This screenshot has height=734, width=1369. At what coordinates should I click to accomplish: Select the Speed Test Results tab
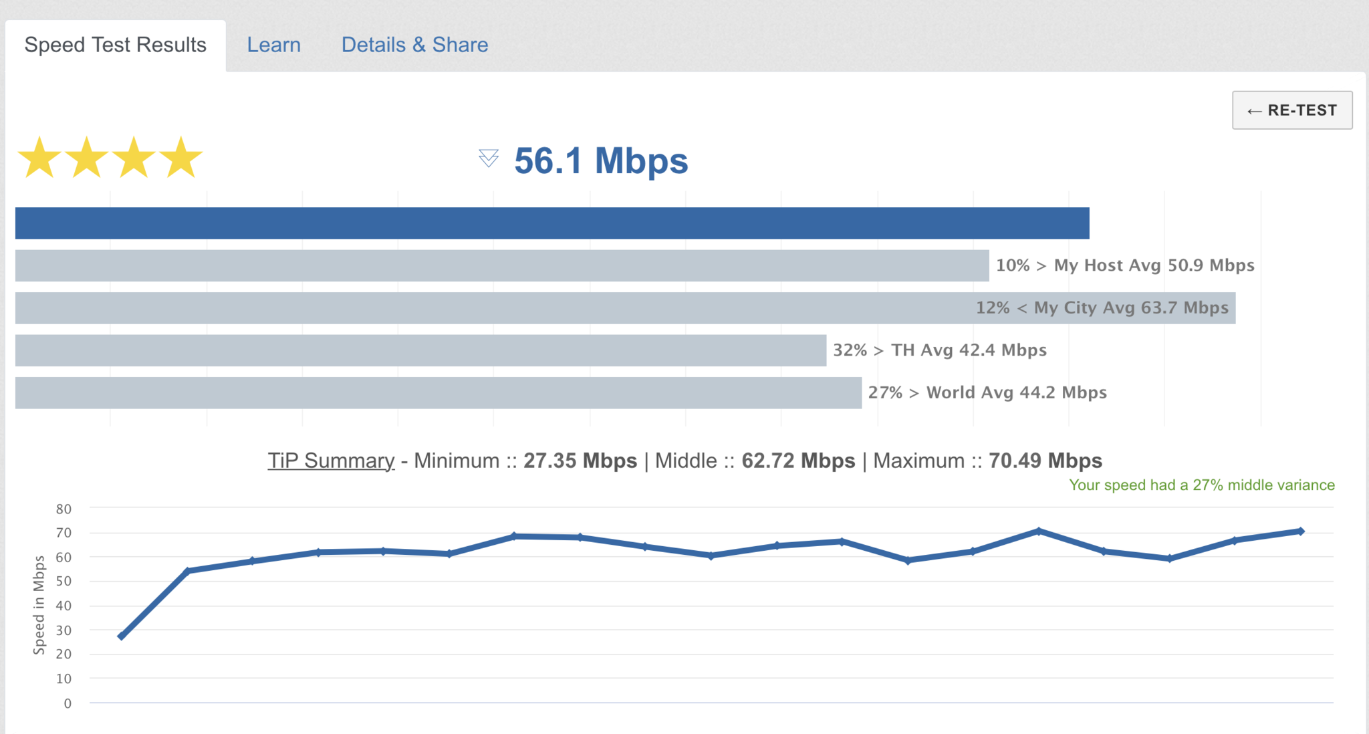pyautogui.click(x=116, y=45)
